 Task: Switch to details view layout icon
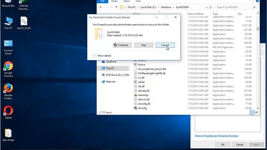[x=252, y=112]
